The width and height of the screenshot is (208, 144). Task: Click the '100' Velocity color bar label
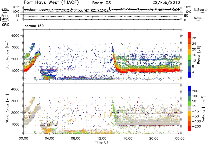(195, 96)
